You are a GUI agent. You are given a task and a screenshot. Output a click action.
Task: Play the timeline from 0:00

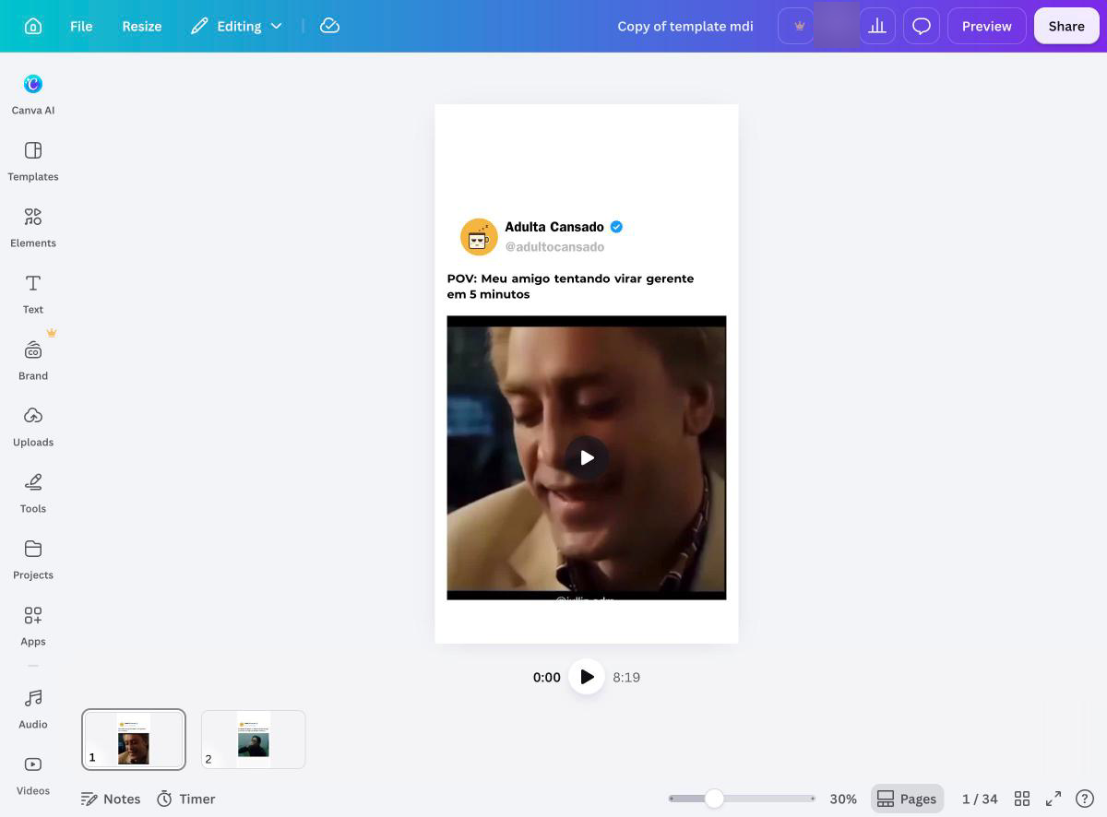(587, 677)
